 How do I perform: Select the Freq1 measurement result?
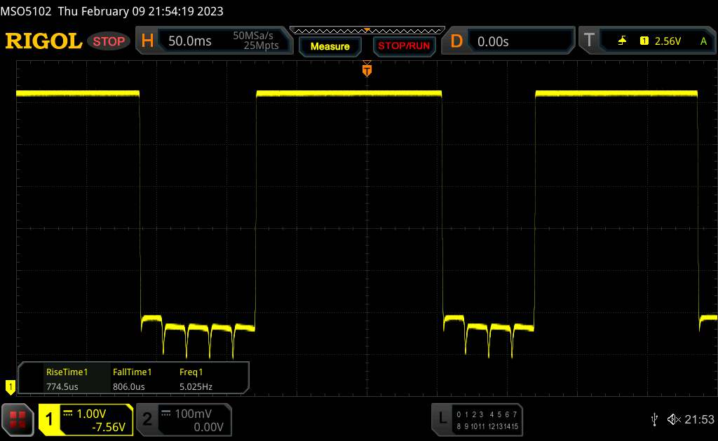pyautogui.click(x=196, y=379)
